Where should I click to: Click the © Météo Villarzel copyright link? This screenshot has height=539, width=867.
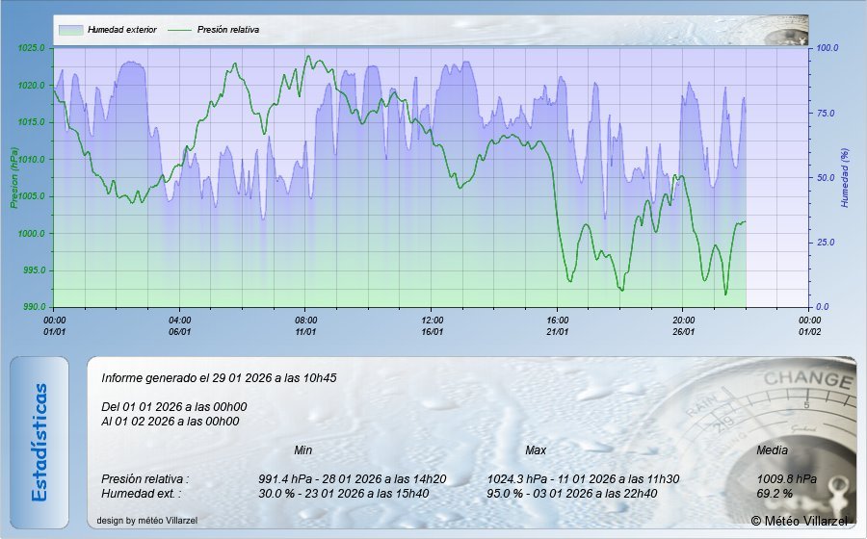[800, 521]
